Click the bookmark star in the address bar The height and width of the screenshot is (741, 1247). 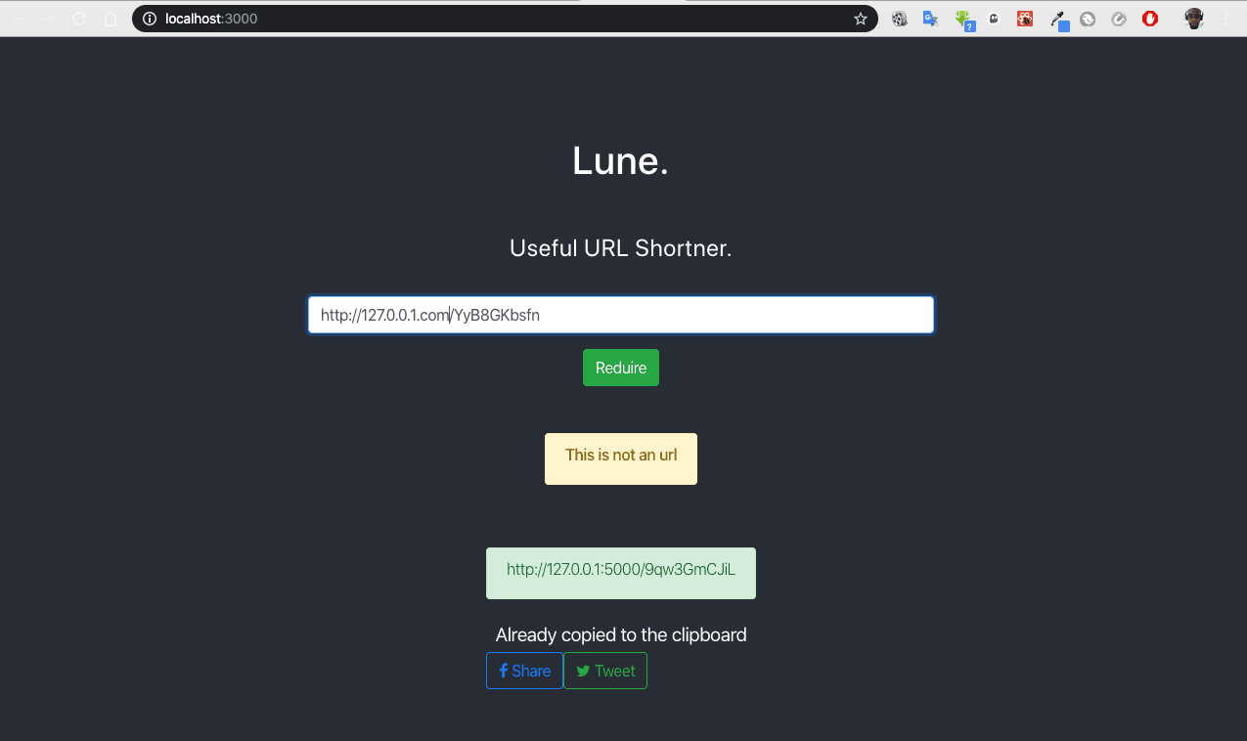click(x=860, y=18)
